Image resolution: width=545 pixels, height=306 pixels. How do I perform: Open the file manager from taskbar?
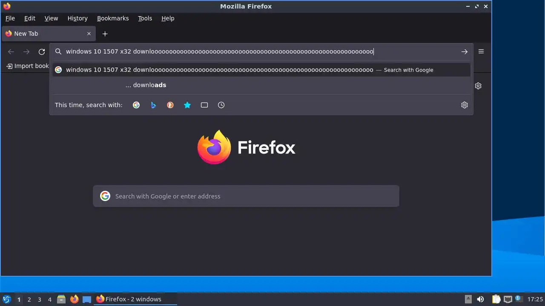pyautogui.click(x=61, y=299)
